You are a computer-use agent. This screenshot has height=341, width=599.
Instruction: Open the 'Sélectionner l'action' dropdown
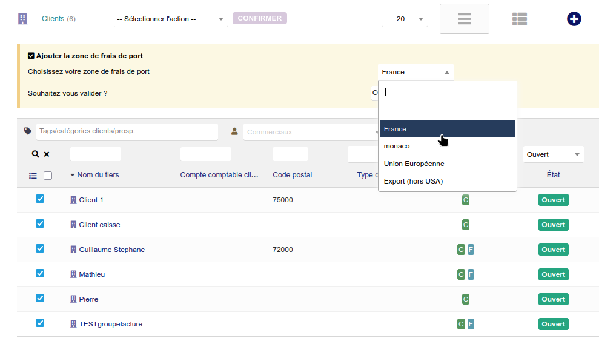coord(170,19)
